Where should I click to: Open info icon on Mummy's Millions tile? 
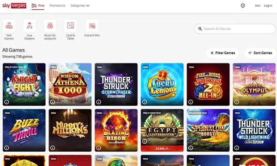tap(53, 148)
